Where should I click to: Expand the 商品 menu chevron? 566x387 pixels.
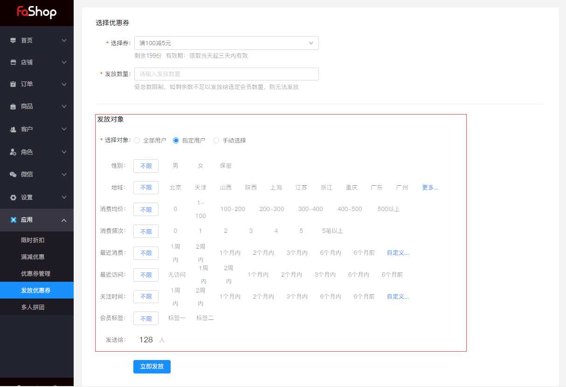64,107
